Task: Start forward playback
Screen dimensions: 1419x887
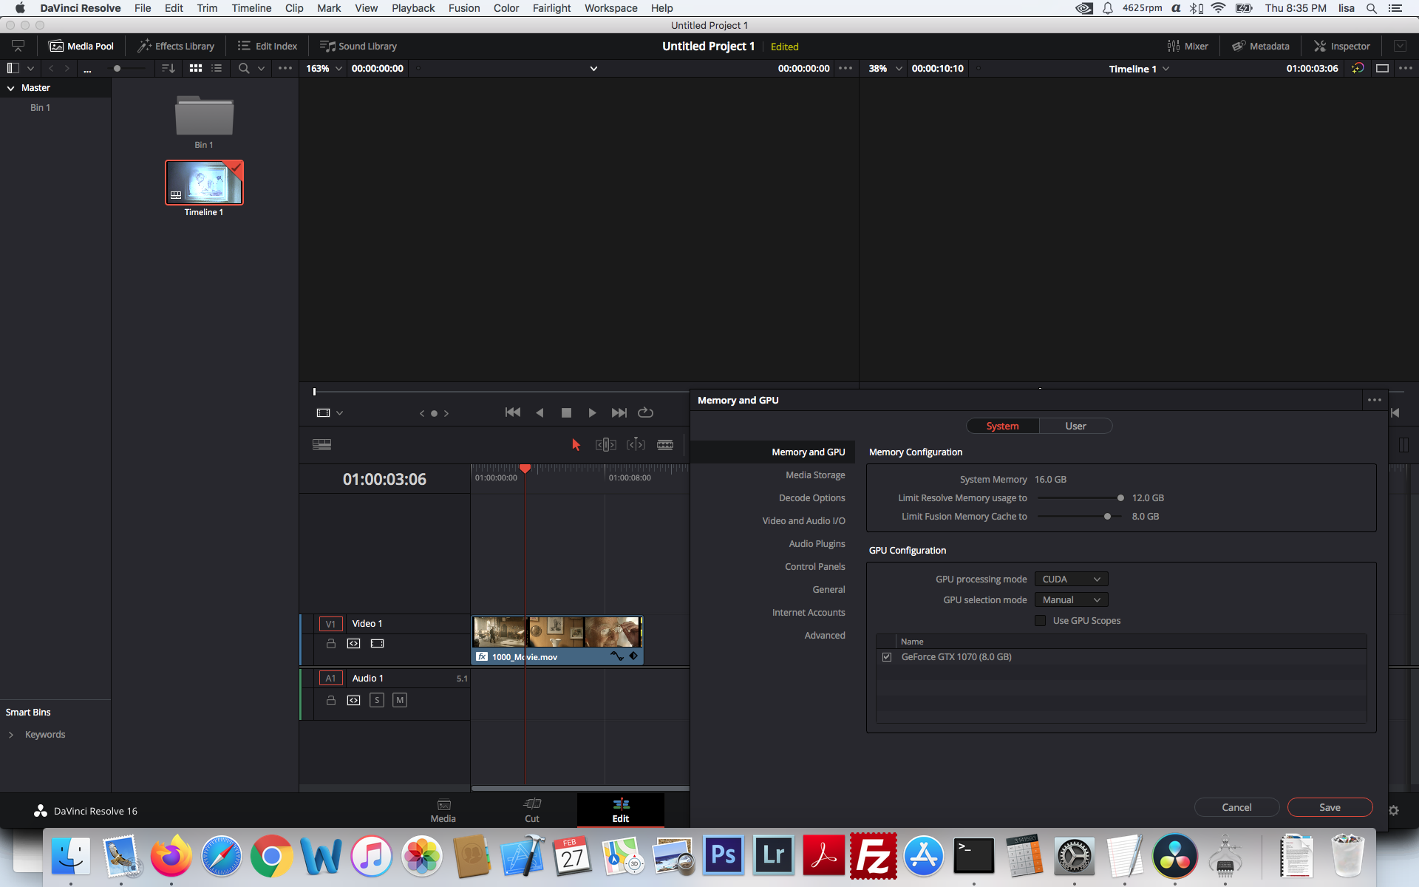Action: 592,412
